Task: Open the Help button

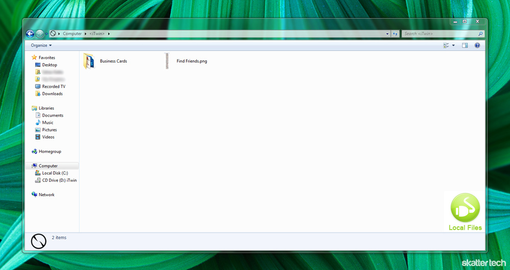Action: pyautogui.click(x=477, y=45)
